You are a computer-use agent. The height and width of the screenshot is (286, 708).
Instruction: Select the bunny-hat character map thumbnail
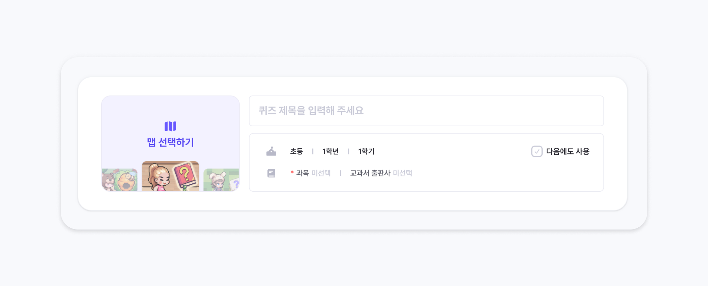tap(221, 180)
